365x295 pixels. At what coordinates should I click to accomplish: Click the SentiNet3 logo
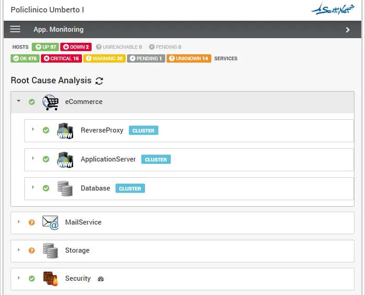click(333, 9)
